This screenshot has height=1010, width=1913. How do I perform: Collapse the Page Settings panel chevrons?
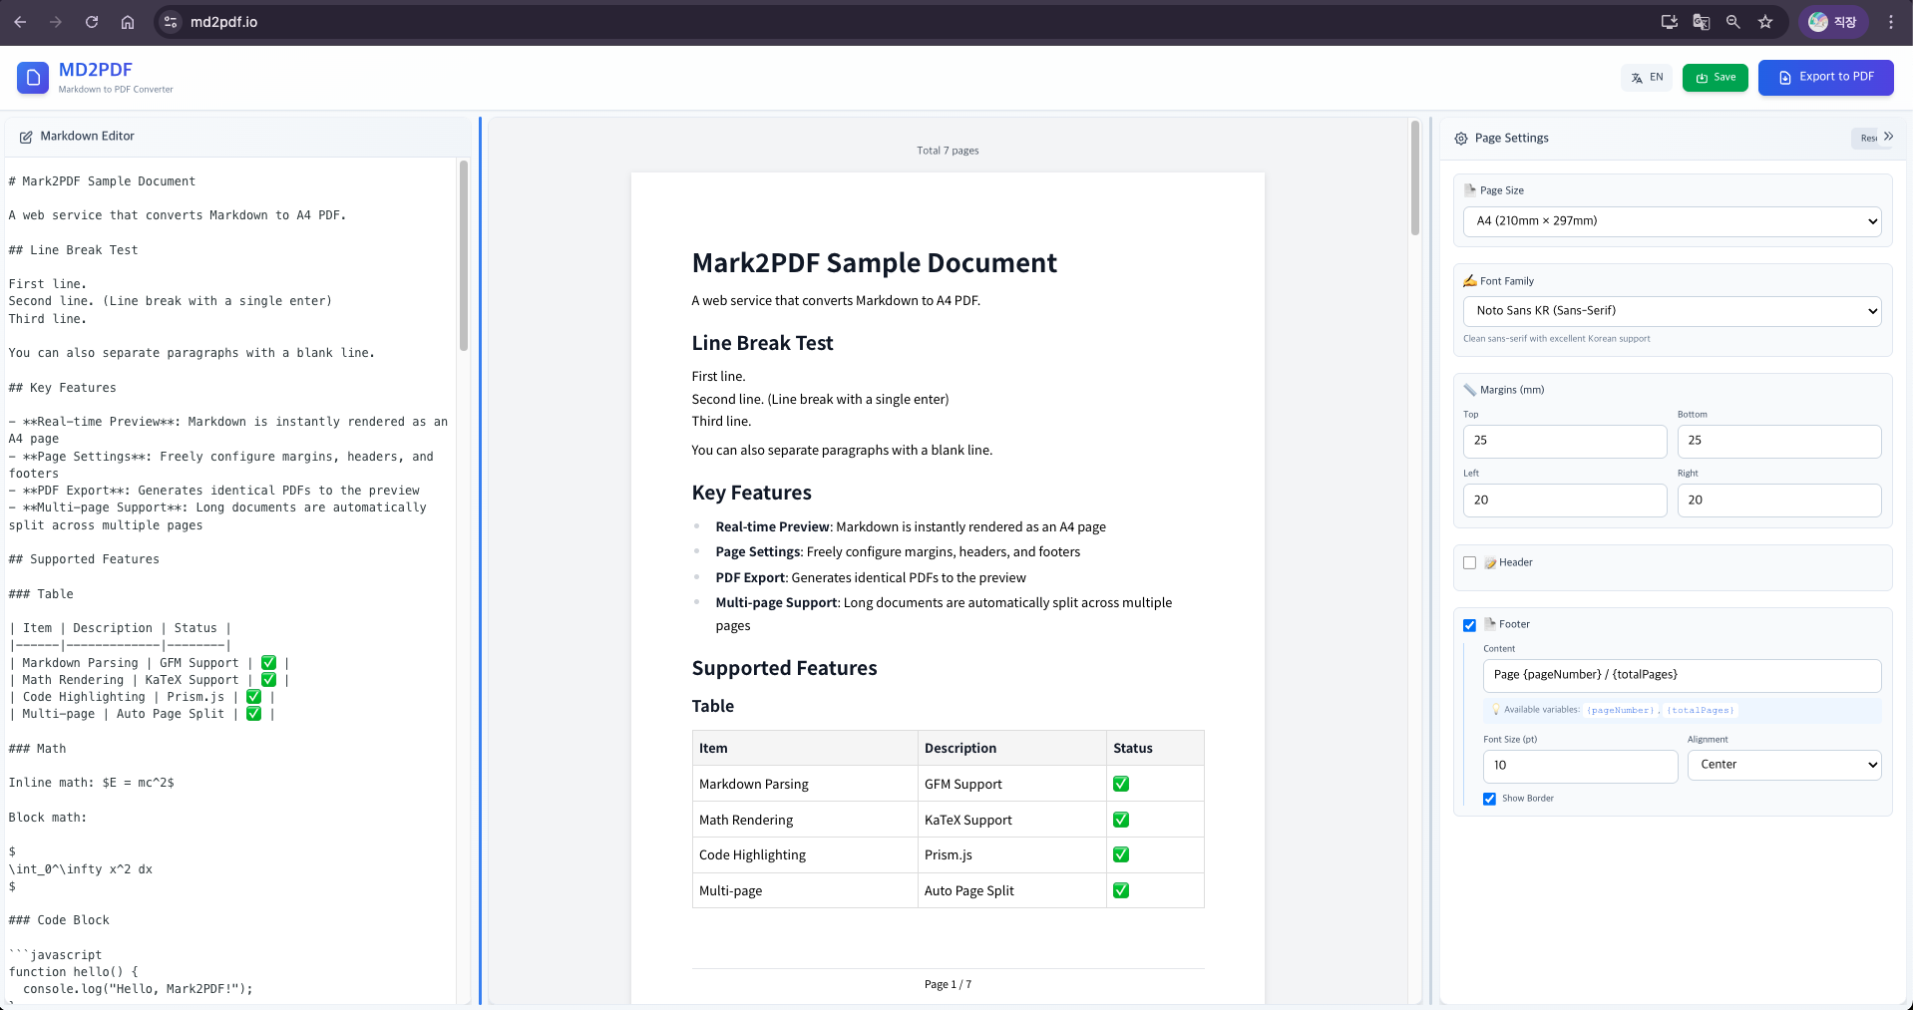point(1888,137)
